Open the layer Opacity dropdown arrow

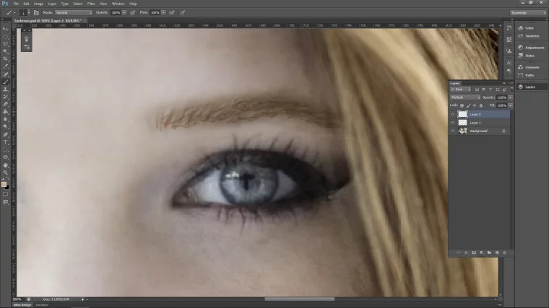point(511,97)
